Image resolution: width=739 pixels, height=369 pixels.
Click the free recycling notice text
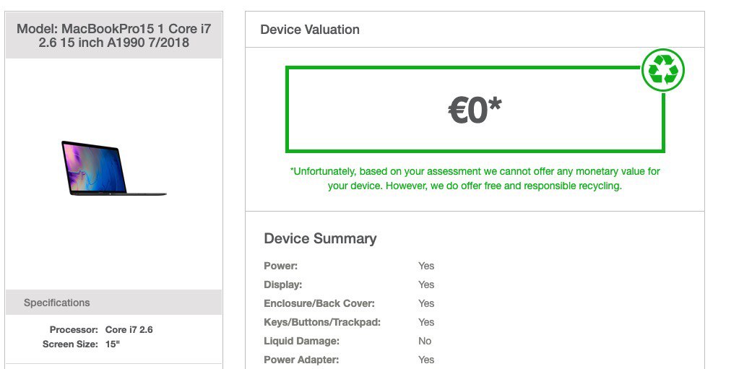coord(475,178)
